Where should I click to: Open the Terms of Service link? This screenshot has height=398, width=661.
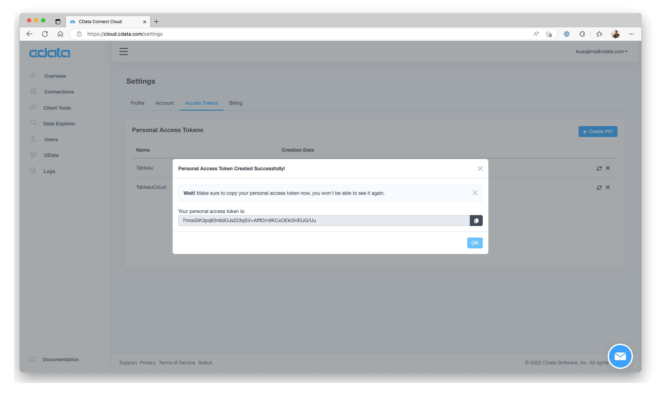[177, 363]
